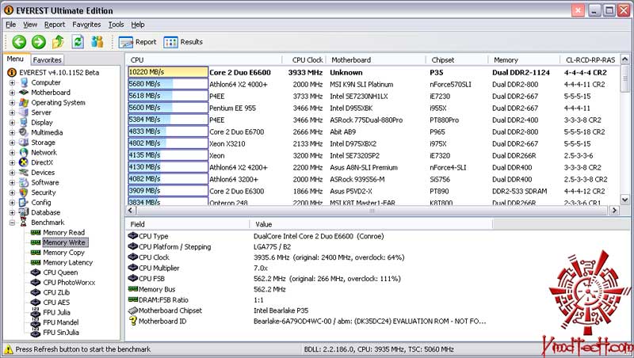Select the Display tree icon
The width and height of the screenshot is (634, 358).
tap(24, 123)
